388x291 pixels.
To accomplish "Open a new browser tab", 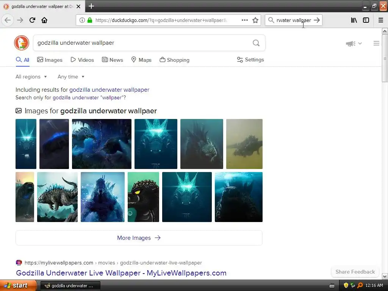I will pyautogui.click(x=91, y=6).
